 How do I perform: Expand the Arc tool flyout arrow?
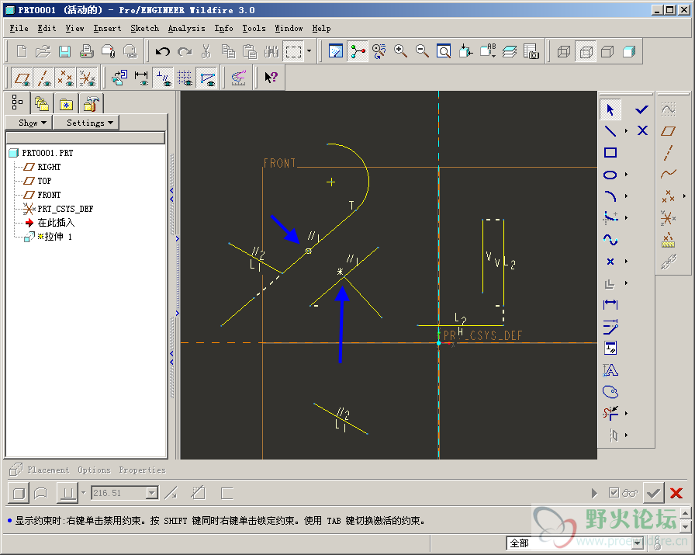[x=626, y=196]
